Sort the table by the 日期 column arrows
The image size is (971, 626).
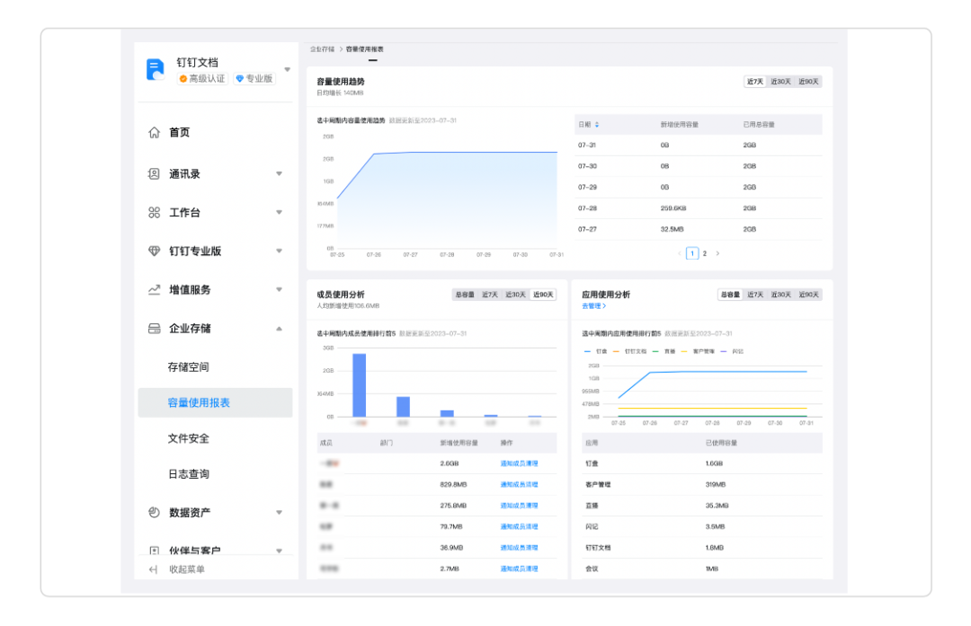click(x=597, y=125)
